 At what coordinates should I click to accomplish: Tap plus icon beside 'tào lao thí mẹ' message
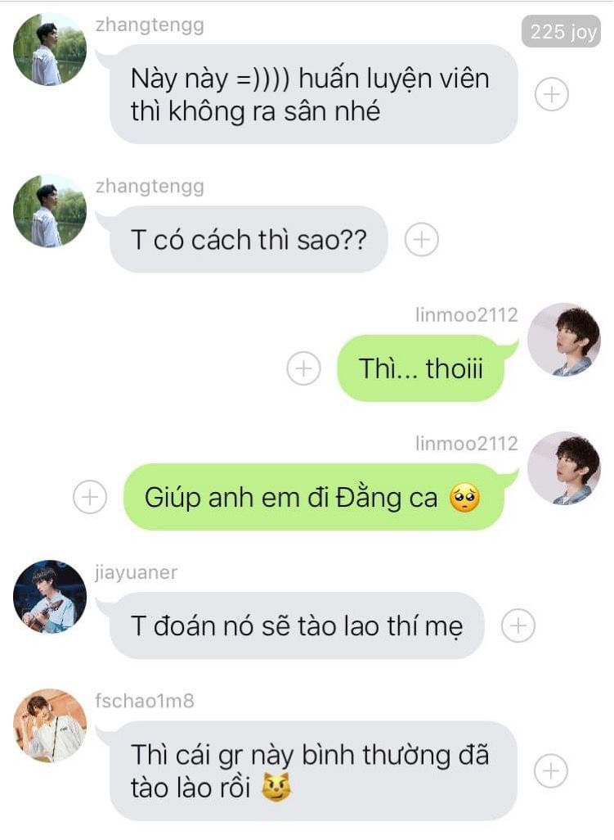click(x=518, y=625)
